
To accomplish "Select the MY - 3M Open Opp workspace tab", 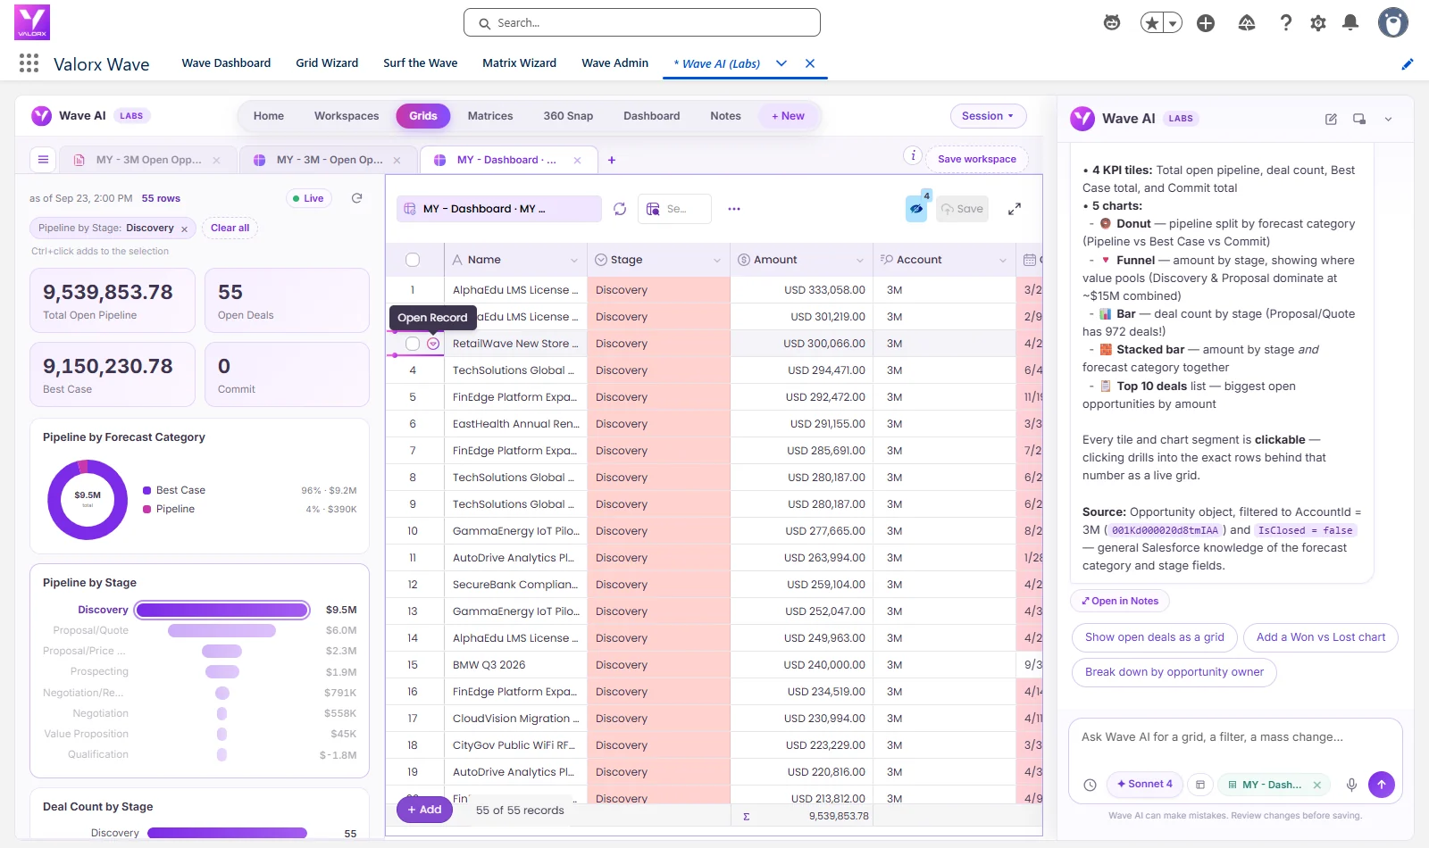I will 148,160.
